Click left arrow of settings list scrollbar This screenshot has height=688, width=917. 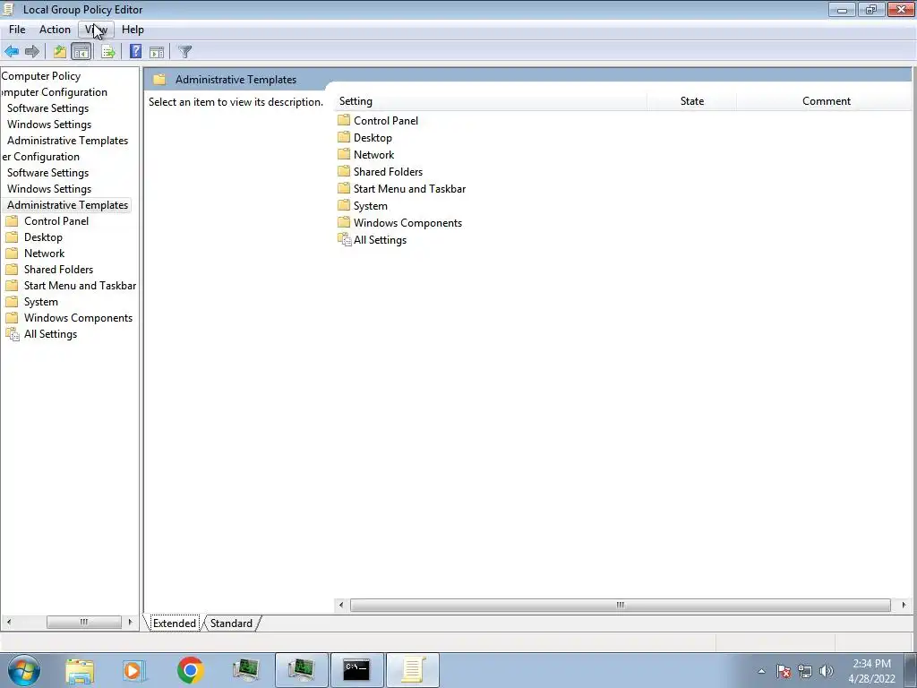click(341, 605)
